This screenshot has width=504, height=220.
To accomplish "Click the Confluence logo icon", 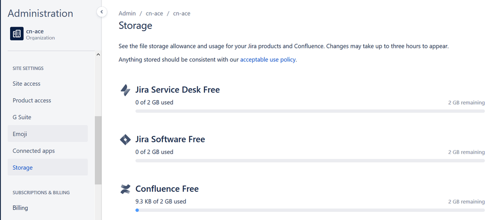I will pos(125,189).
